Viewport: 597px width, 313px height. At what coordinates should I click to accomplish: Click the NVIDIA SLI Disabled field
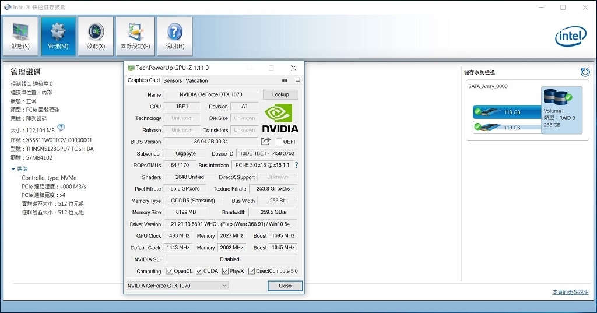point(230,259)
